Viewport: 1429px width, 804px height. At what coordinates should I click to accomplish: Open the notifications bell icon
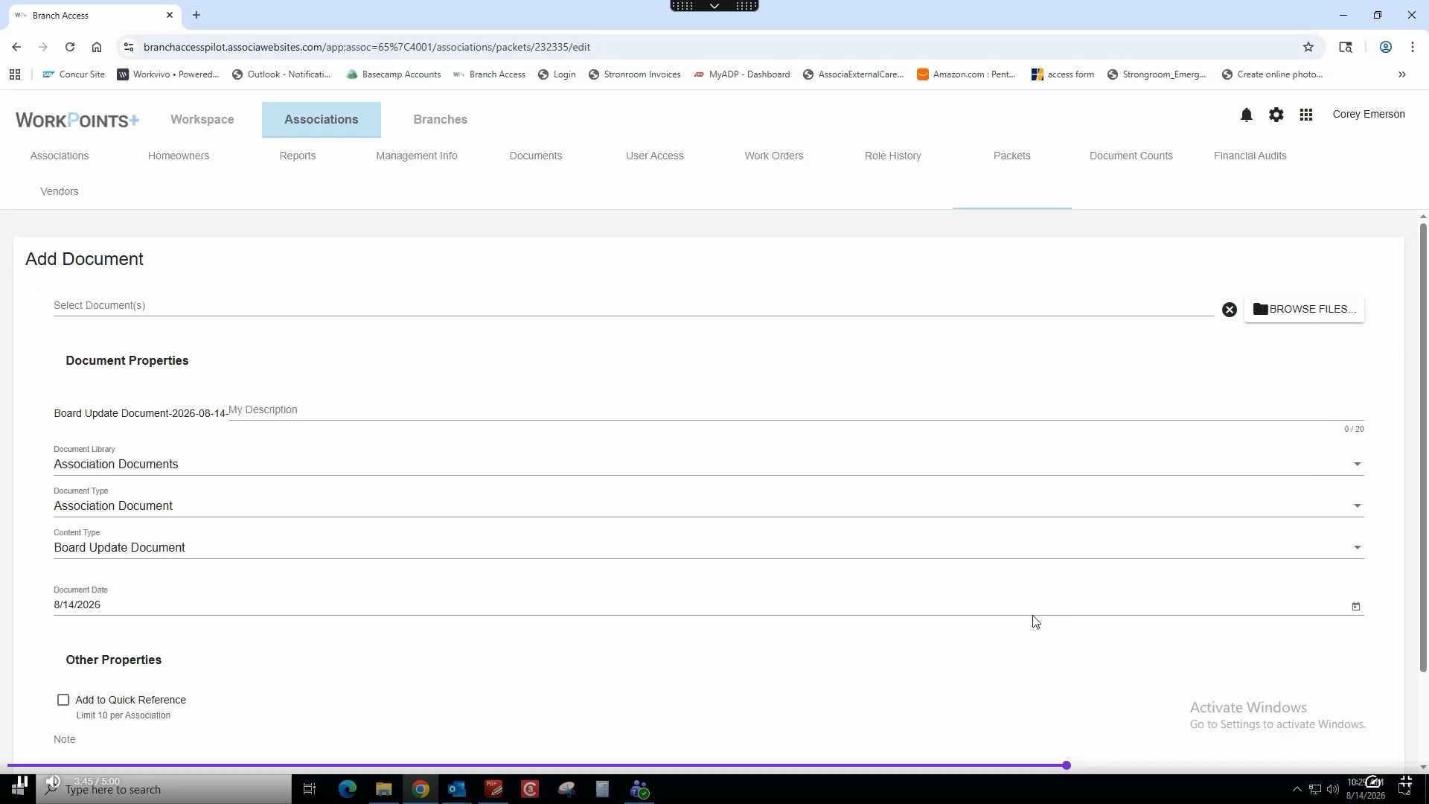(1247, 115)
